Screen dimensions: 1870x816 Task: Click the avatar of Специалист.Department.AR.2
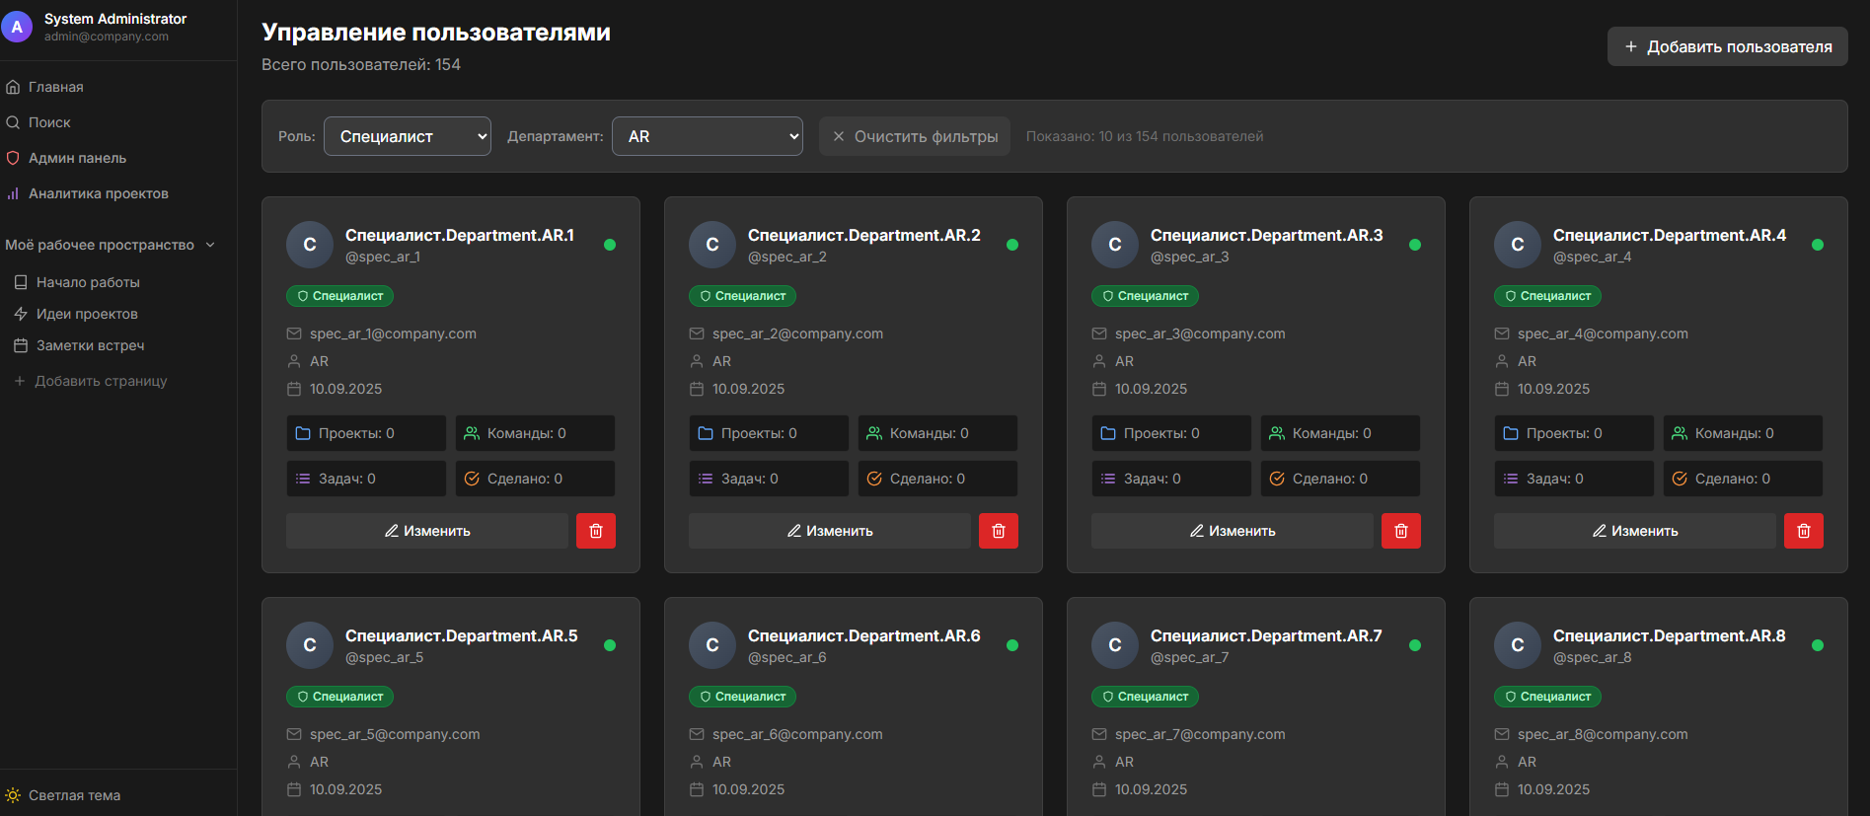tap(712, 245)
